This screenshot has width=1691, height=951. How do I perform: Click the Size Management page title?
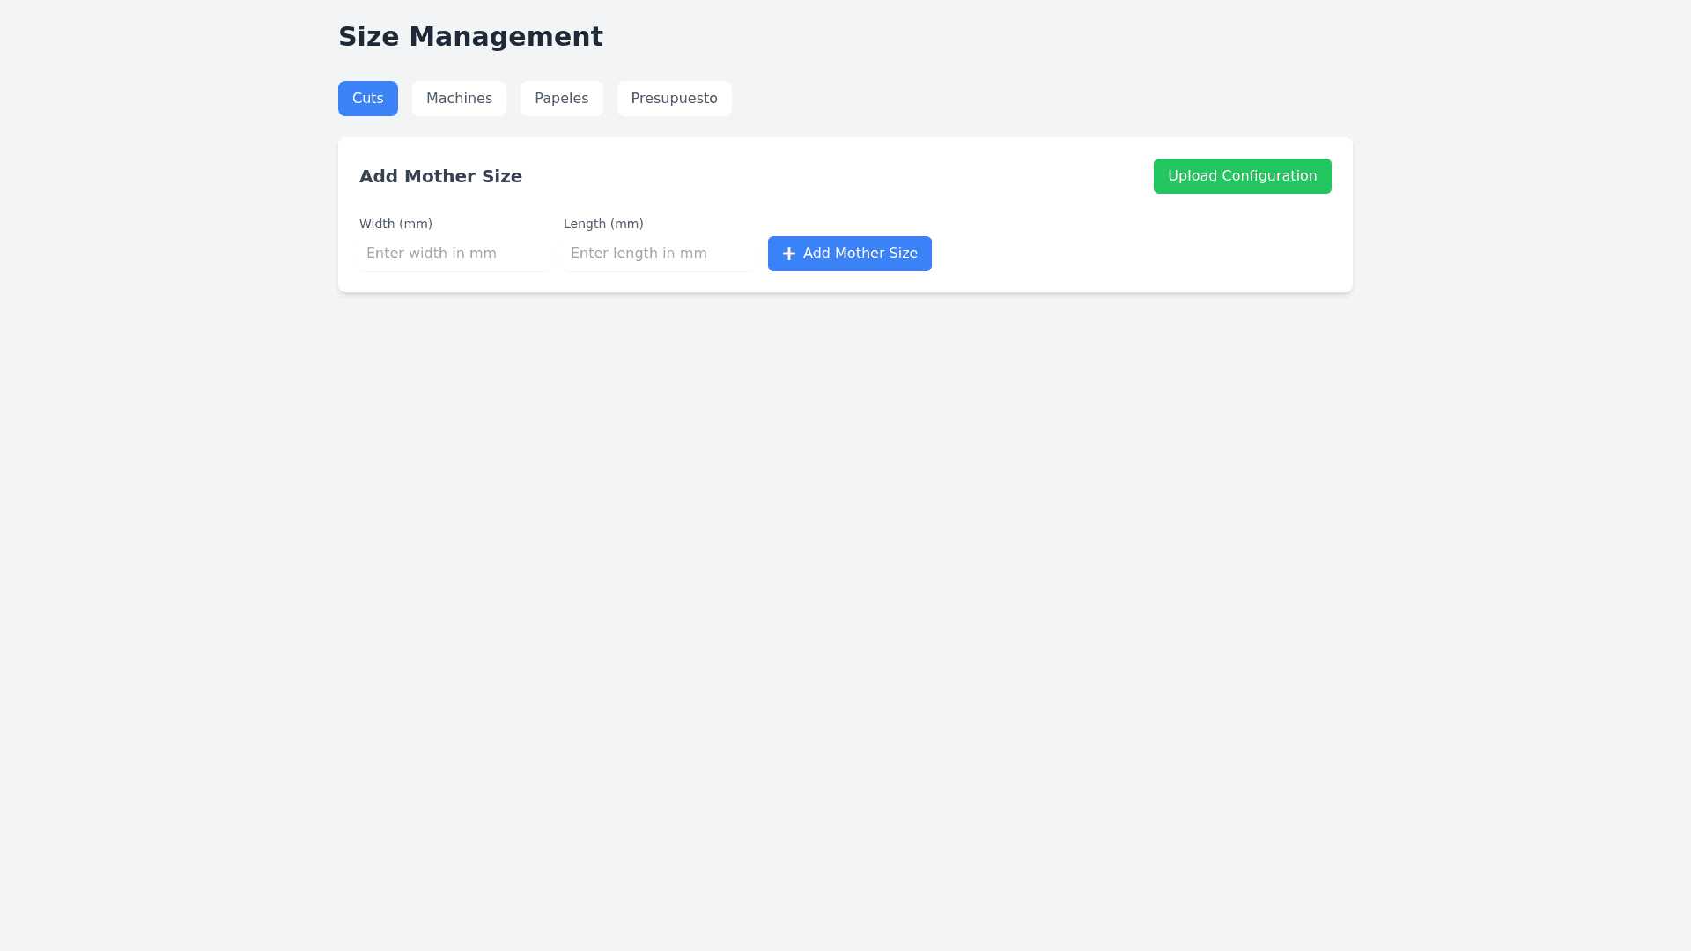click(x=470, y=37)
